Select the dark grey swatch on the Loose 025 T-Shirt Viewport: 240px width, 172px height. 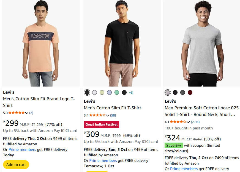coord(183,92)
